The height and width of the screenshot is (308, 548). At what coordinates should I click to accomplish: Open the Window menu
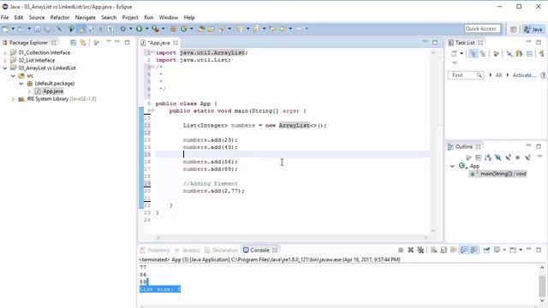[169, 17]
